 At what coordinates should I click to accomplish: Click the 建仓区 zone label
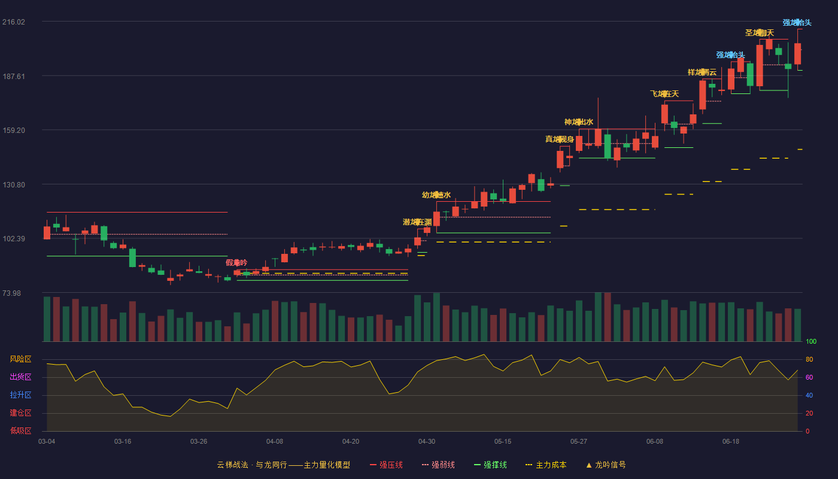20,413
